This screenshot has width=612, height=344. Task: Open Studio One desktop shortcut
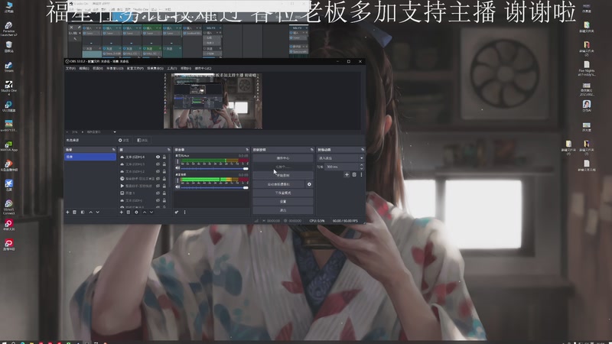click(x=8, y=88)
